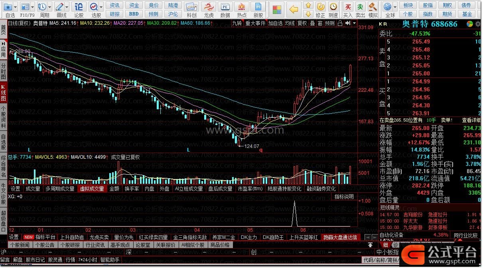Viewport: 483px width, 268px height.
Task: Click the 测速 speed clock icon
Action: (x=334, y=6)
